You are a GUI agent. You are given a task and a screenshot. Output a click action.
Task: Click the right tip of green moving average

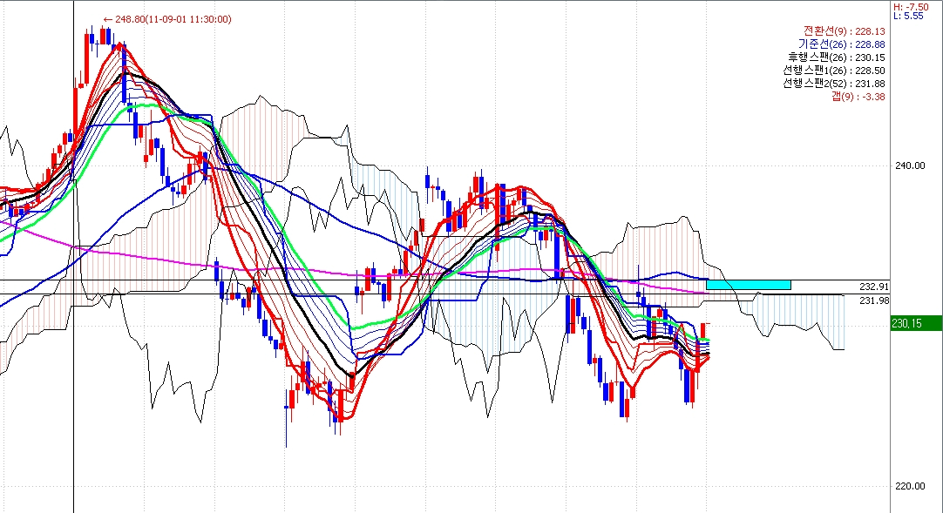point(708,340)
